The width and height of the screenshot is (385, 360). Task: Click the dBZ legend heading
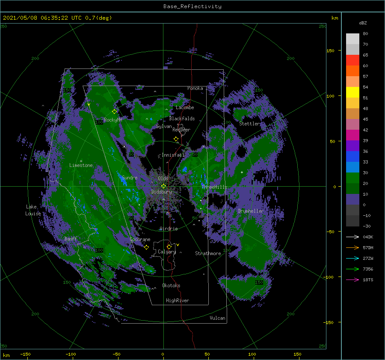(363, 23)
